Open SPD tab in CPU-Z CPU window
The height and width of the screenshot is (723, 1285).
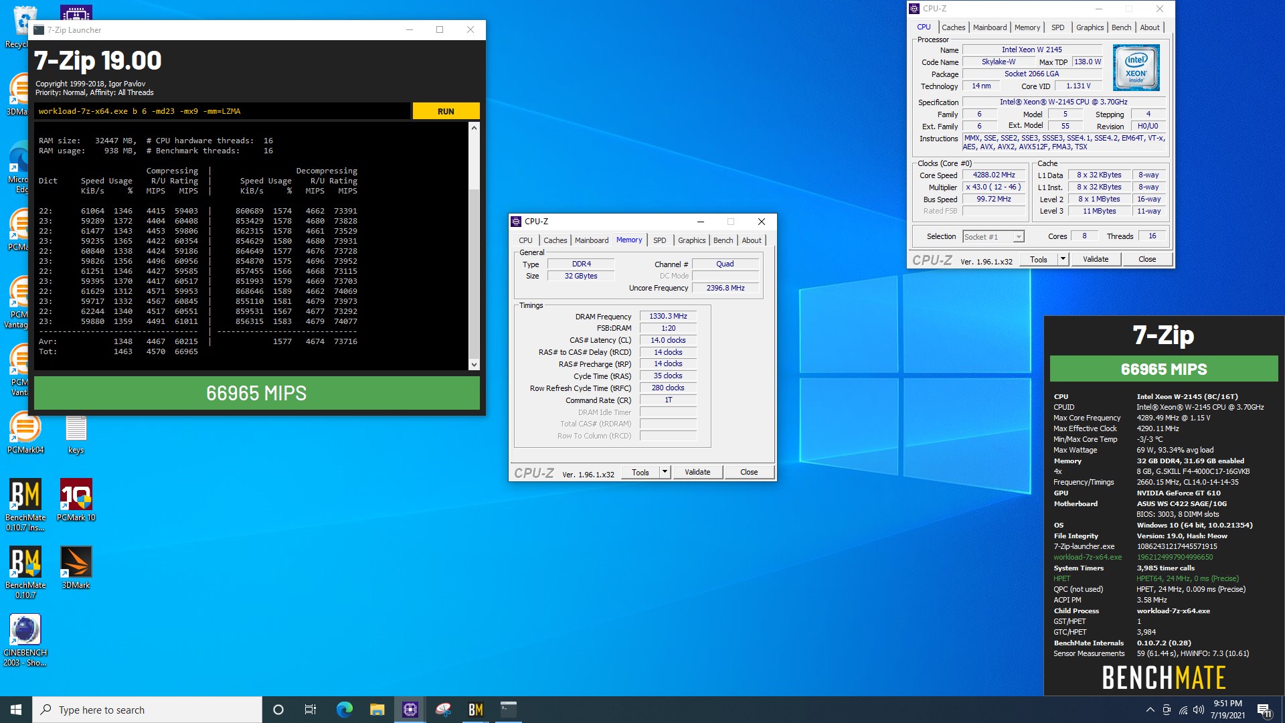(1057, 27)
